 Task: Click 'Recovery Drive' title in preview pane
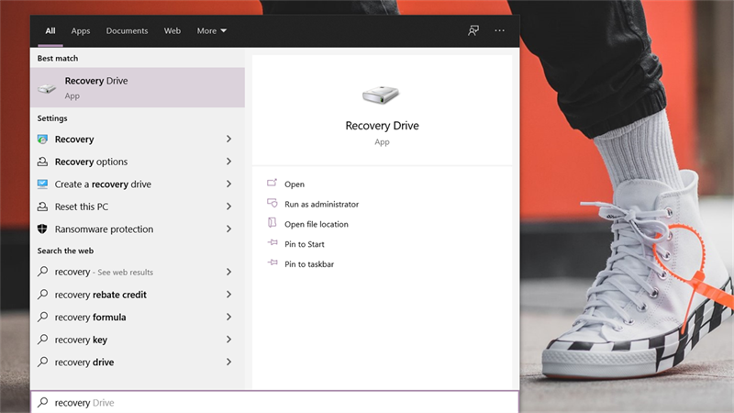coord(382,126)
